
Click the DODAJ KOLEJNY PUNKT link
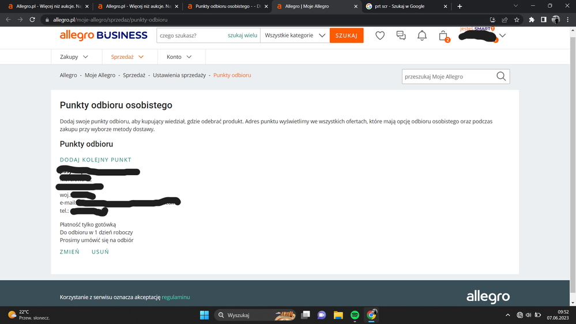coord(96,160)
